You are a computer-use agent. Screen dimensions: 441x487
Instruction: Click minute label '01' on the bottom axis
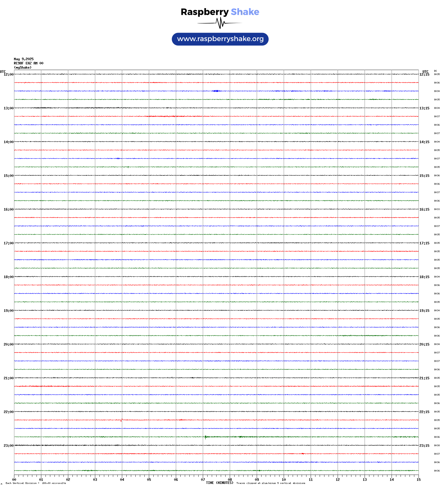pos(41,480)
